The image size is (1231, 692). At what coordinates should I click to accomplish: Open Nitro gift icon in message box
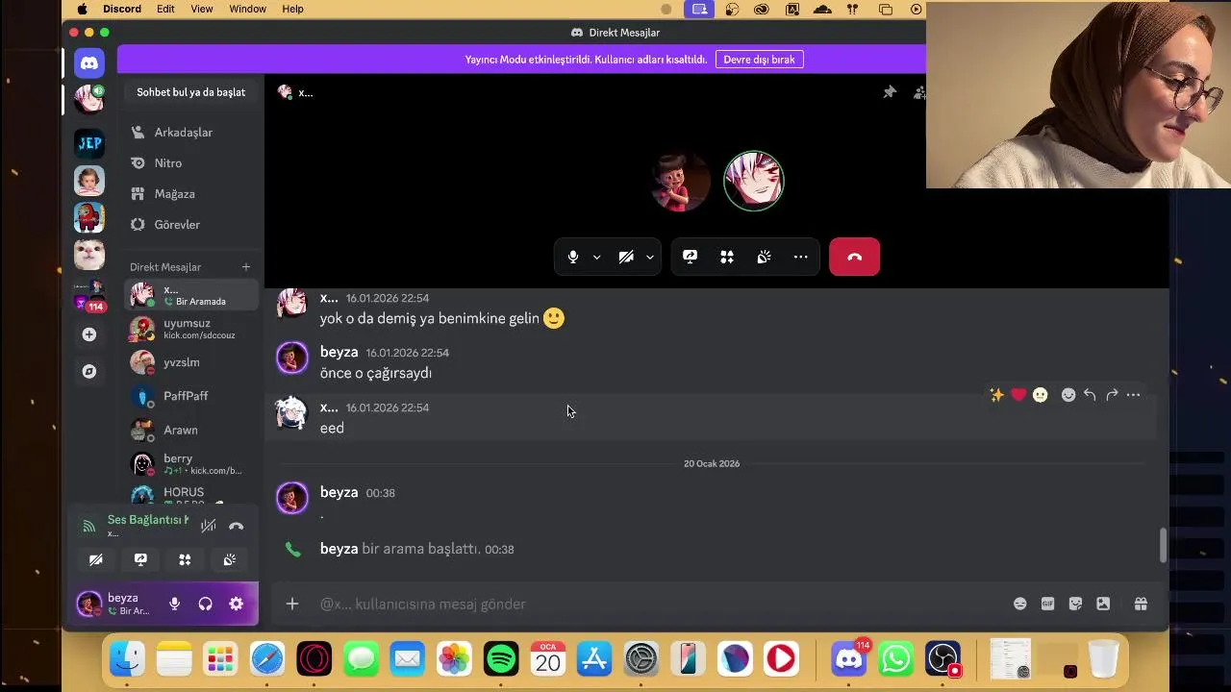click(x=1141, y=604)
